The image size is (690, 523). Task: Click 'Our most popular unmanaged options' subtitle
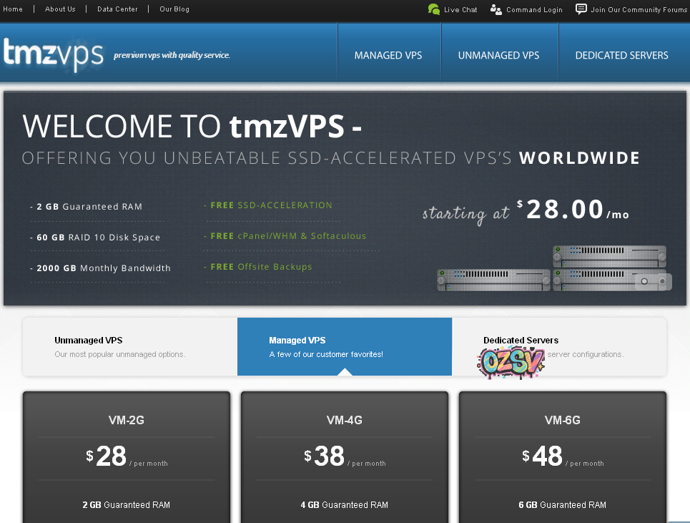pyautogui.click(x=120, y=354)
